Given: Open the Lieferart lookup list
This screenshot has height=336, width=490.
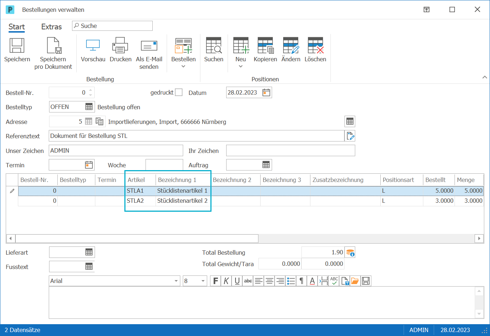Looking at the screenshot, I should tap(89, 252).
